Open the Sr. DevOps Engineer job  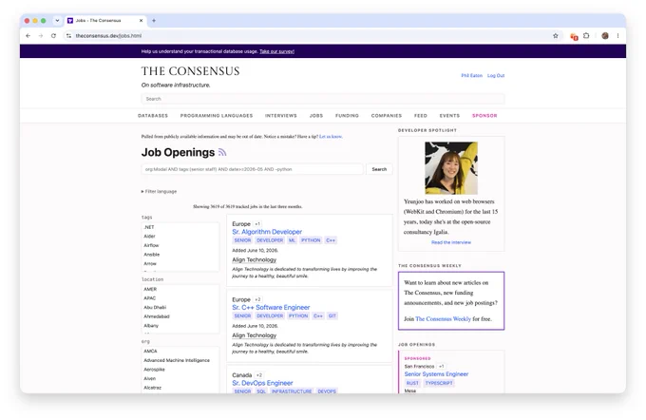[x=262, y=383]
